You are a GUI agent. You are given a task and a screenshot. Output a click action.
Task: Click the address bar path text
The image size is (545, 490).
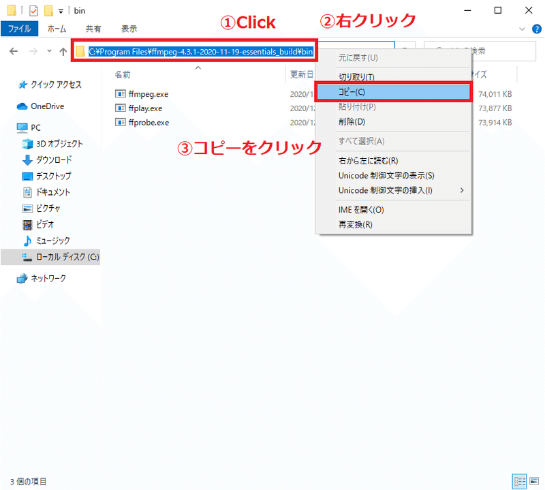click(x=201, y=52)
